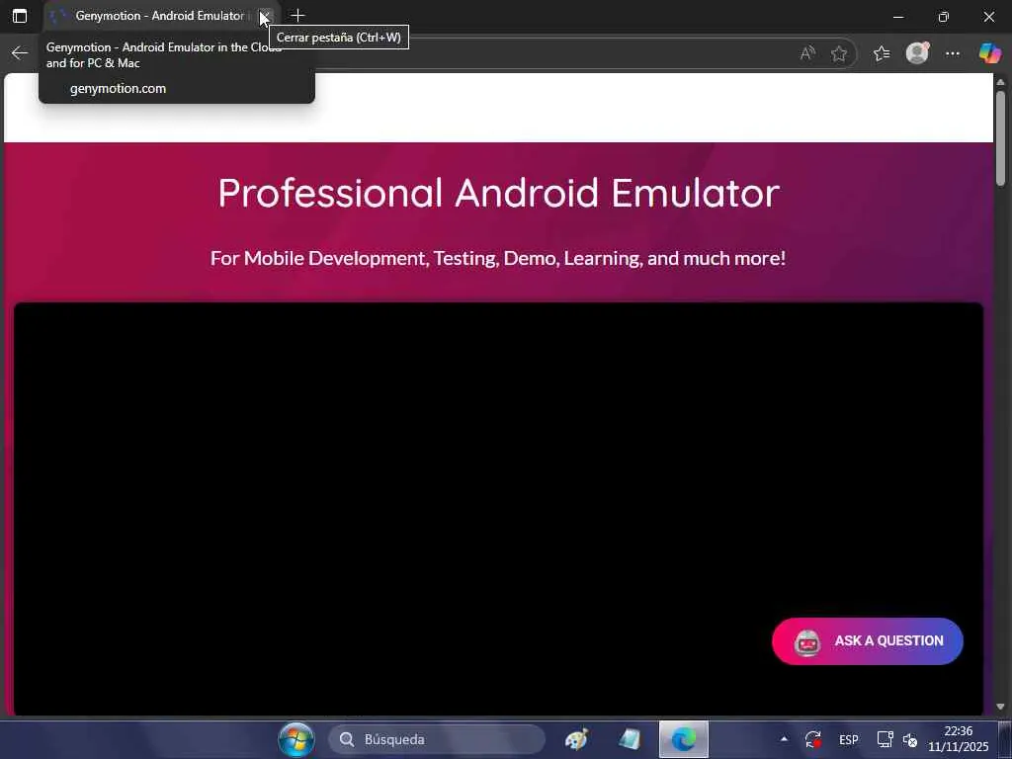The width and height of the screenshot is (1012, 759).
Task: Go back to the previous page
Action: point(20,53)
